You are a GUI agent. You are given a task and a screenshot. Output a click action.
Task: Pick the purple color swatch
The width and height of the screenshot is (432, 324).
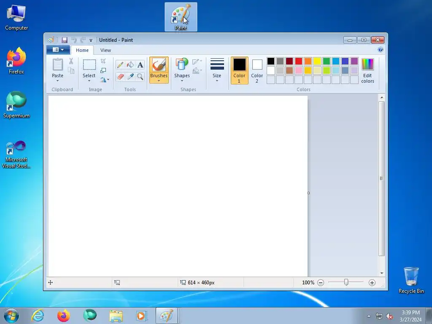tap(354, 61)
